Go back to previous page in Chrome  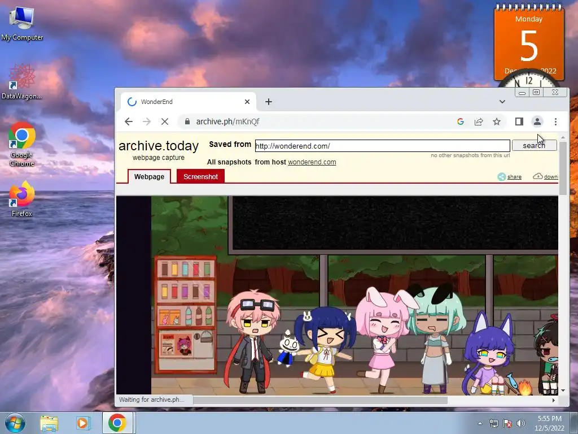point(128,121)
